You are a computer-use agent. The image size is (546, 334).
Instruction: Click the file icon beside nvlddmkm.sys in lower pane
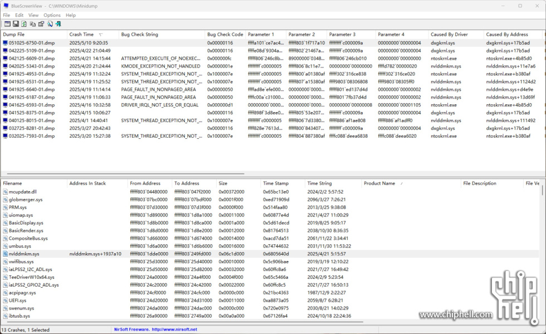tap(5, 254)
